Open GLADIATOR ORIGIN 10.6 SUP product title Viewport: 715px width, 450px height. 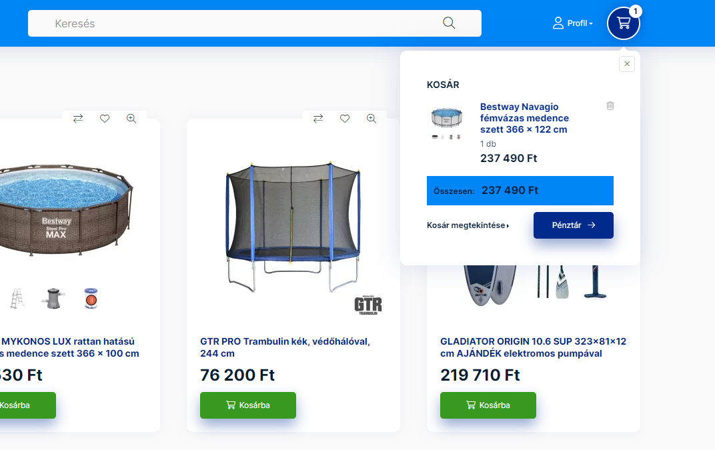[x=533, y=347]
